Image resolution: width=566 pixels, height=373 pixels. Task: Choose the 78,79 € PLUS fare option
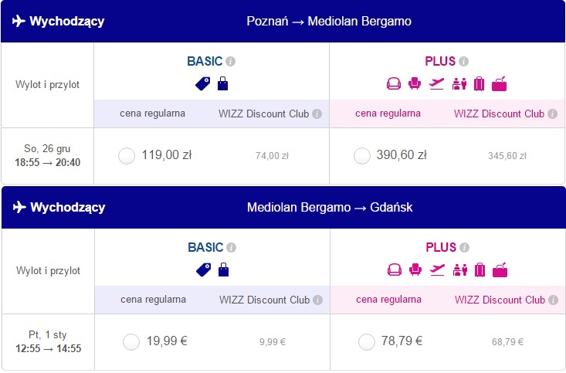[367, 342]
